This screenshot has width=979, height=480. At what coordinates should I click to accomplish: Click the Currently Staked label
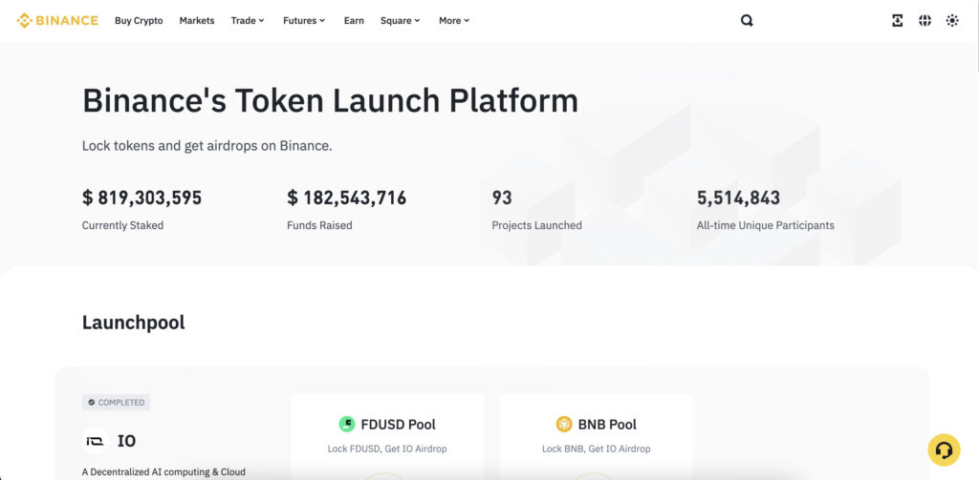pyautogui.click(x=123, y=225)
